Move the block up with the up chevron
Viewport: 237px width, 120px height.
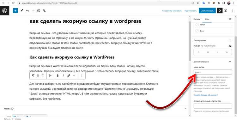[x=43, y=74]
